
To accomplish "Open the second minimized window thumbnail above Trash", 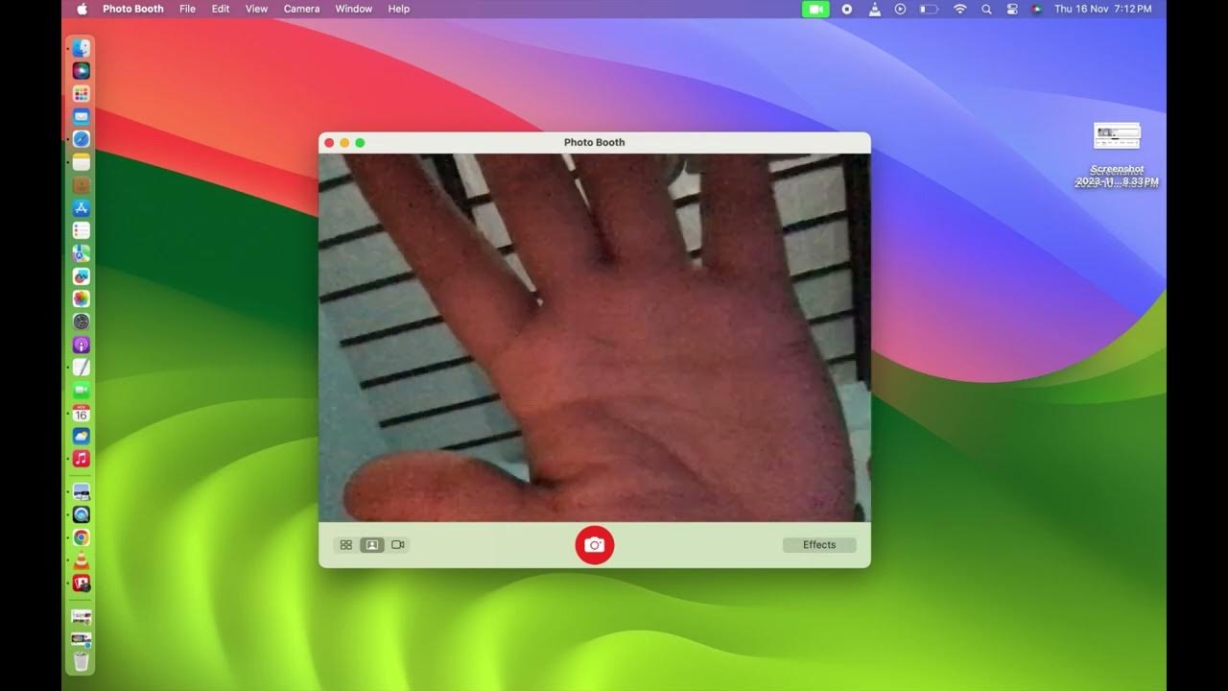I will [82, 639].
